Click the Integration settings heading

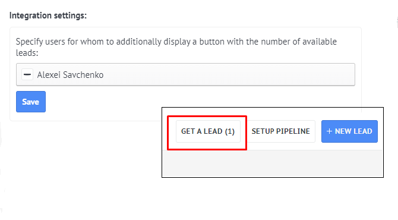click(48, 15)
